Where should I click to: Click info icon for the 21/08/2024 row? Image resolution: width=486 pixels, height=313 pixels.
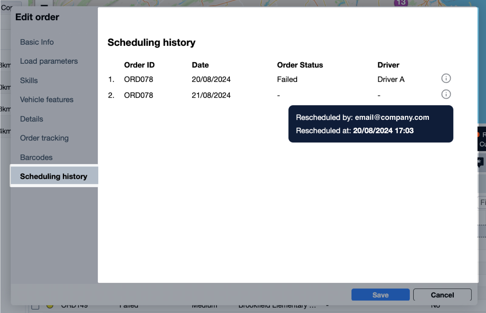click(x=446, y=94)
